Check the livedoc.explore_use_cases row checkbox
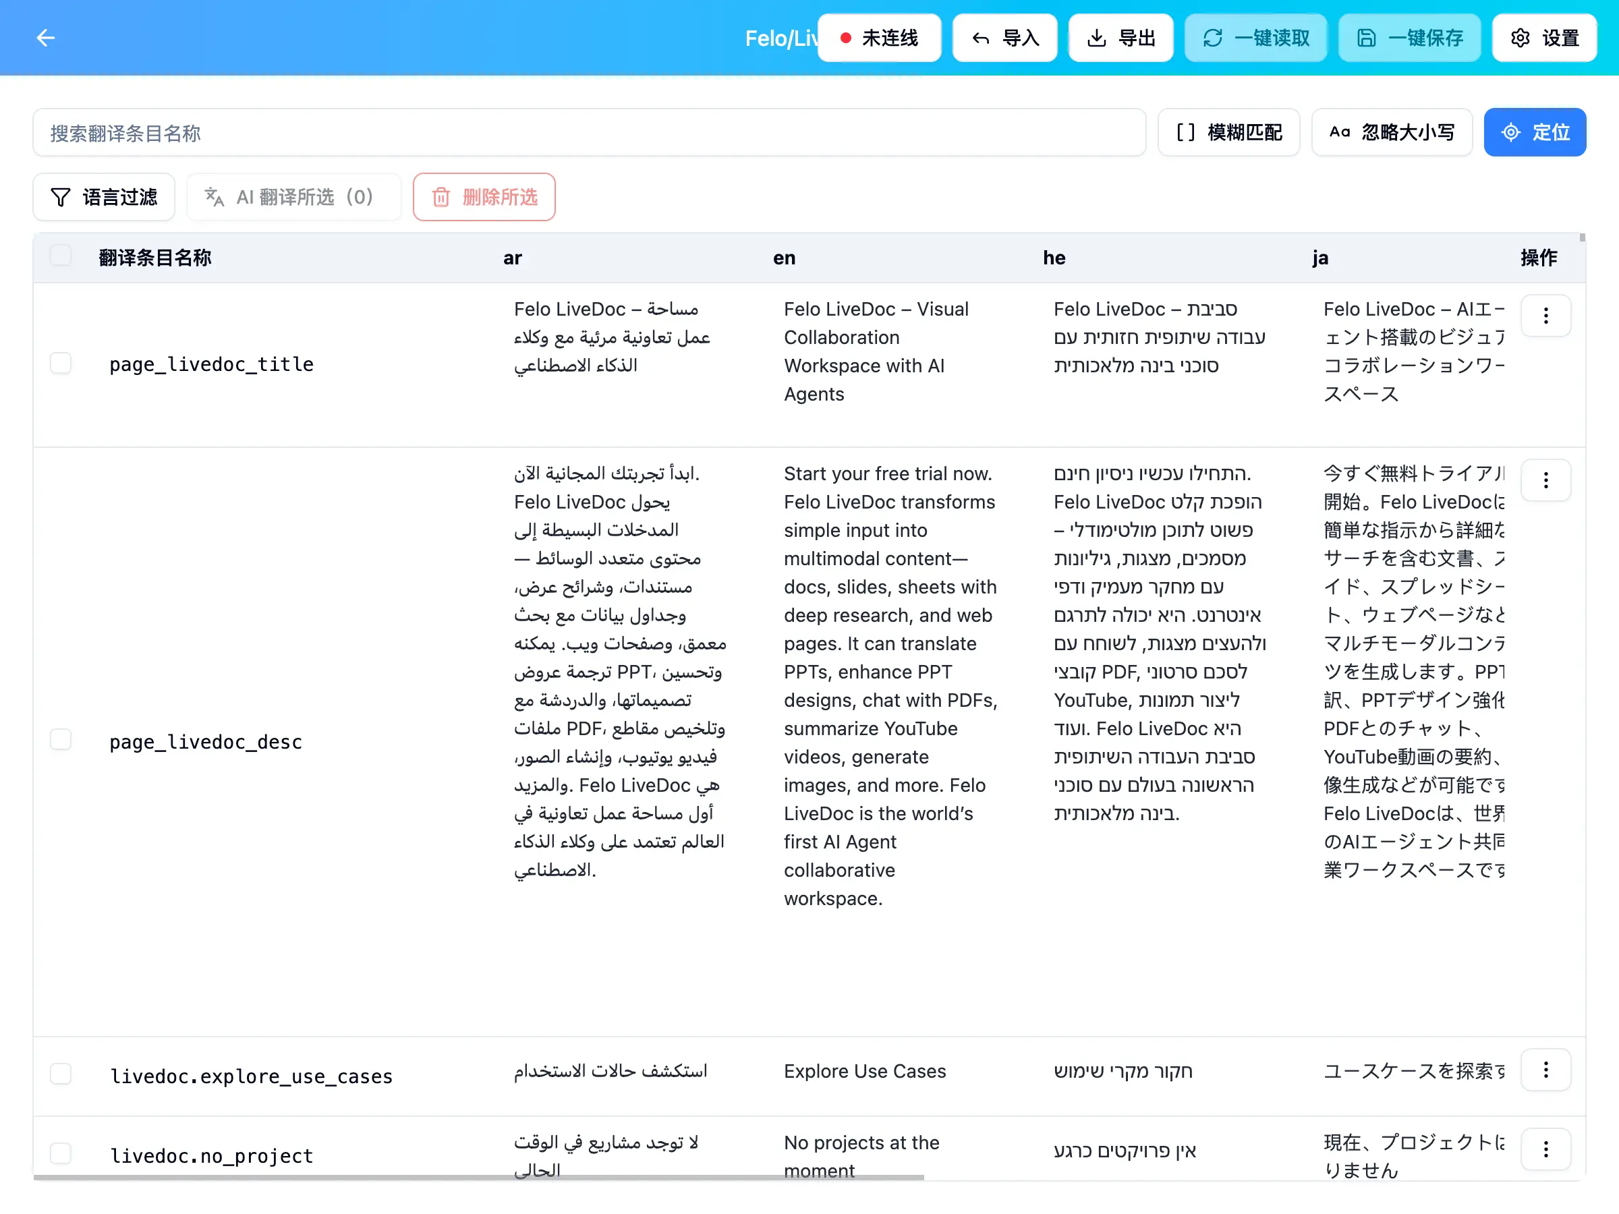The height and width of the screenshot is (1214, 1619). [61, 1074]
